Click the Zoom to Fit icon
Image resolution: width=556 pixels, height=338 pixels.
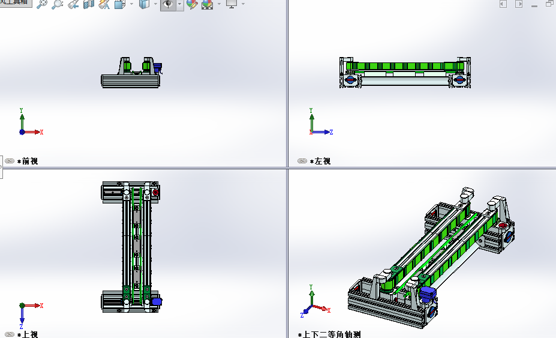coord(42,4)
